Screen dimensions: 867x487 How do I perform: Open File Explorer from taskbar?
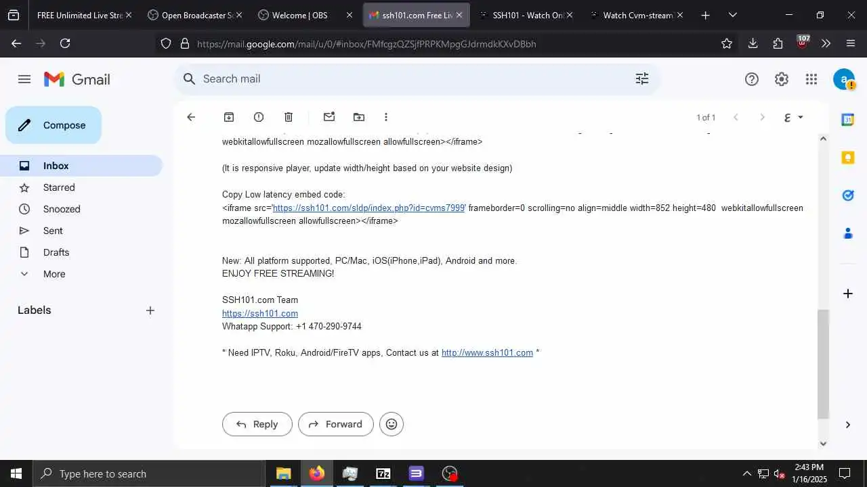pos(283,473)
